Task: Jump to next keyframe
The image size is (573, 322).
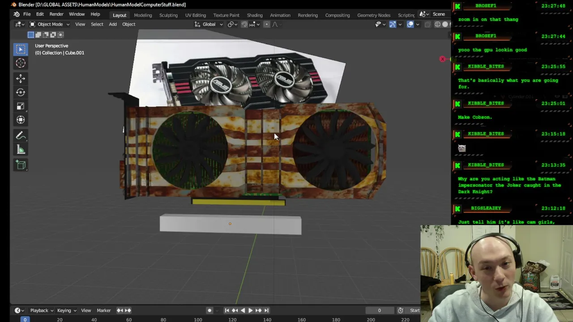Action: [x=258, y=310]
